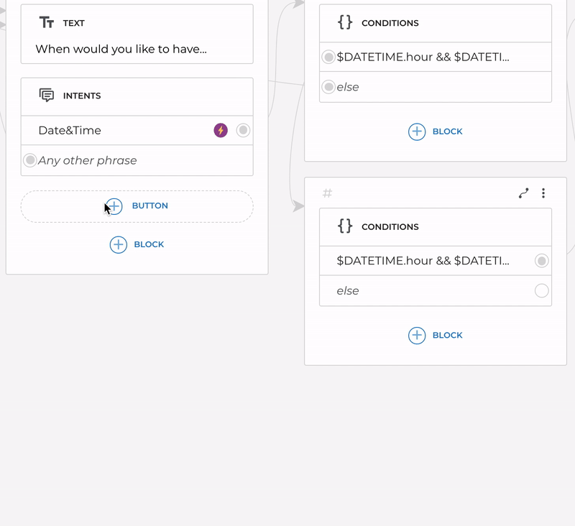Screen dimensions: 575x526
Task: Click the curly braces icon in lower Conditions block
Action: (345, 226)
